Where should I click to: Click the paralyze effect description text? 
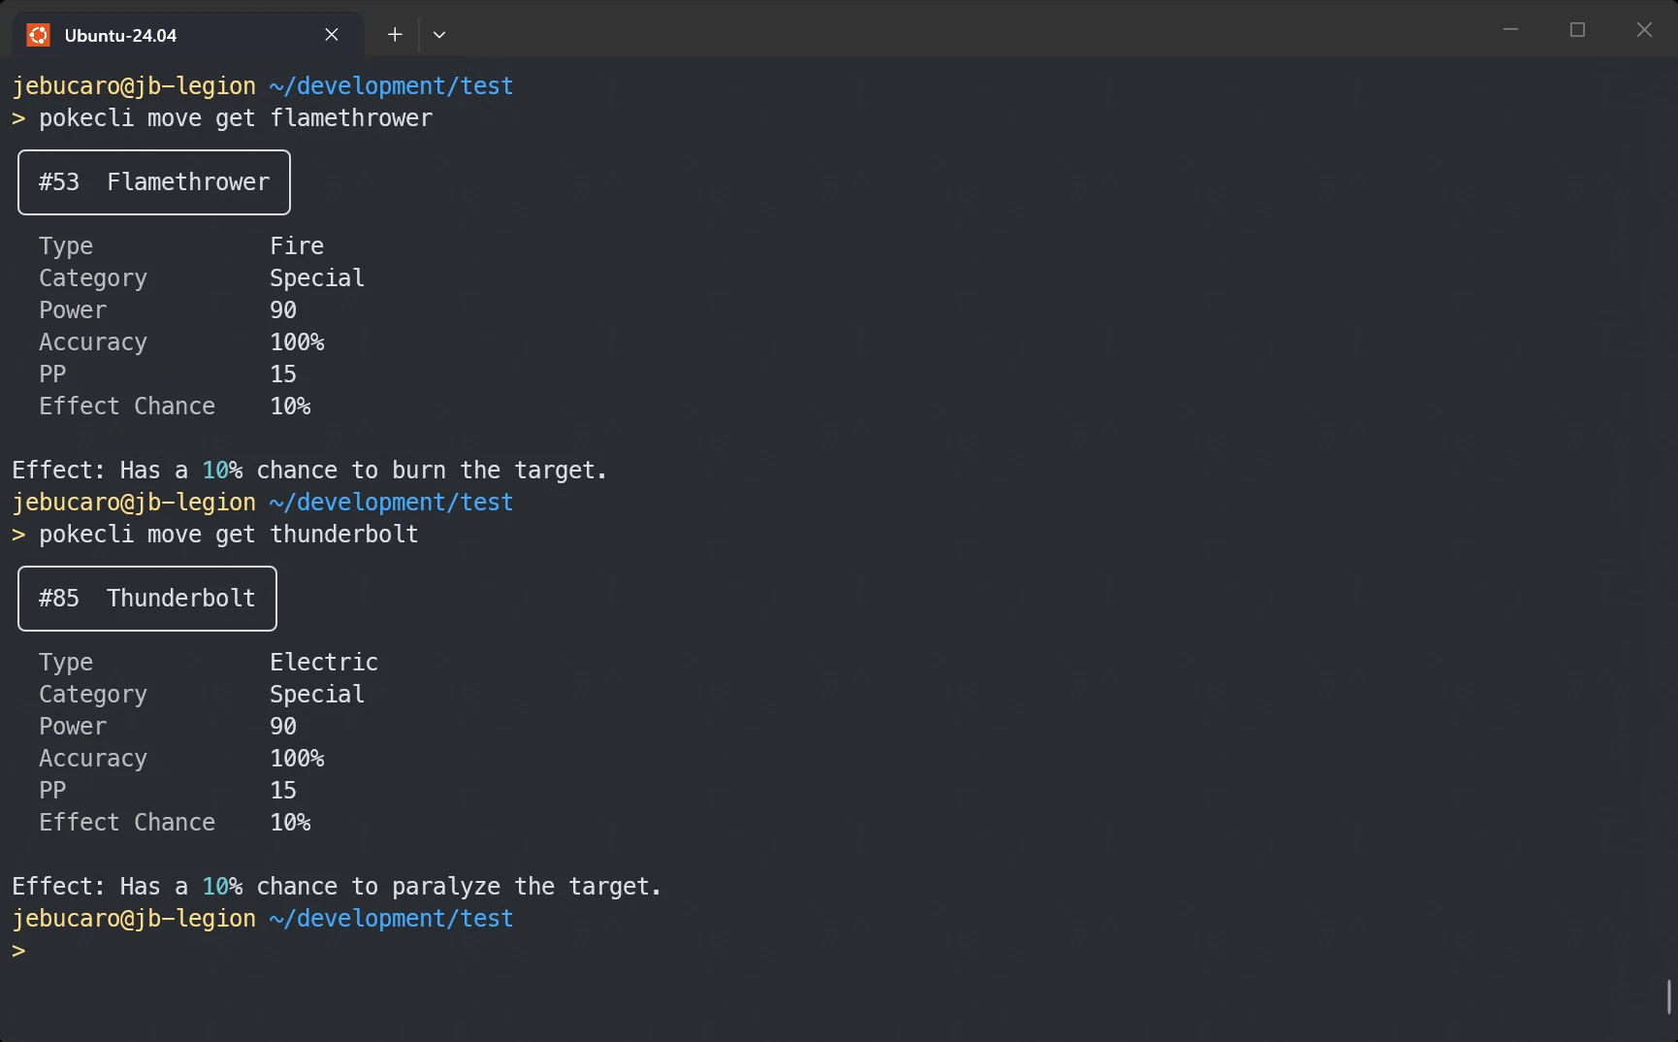tap(335, 886)
